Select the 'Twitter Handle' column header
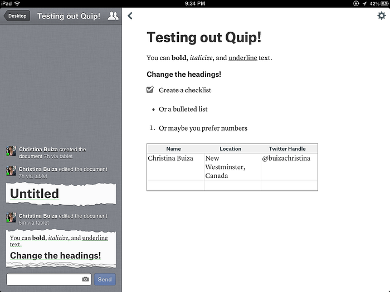 coord(287,149)
